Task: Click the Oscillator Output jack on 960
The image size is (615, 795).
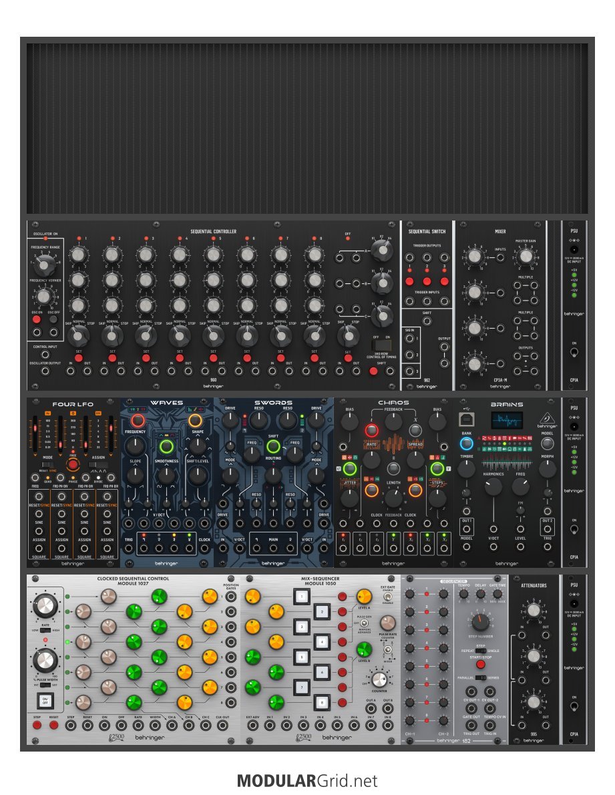Action: coord(45,371)
